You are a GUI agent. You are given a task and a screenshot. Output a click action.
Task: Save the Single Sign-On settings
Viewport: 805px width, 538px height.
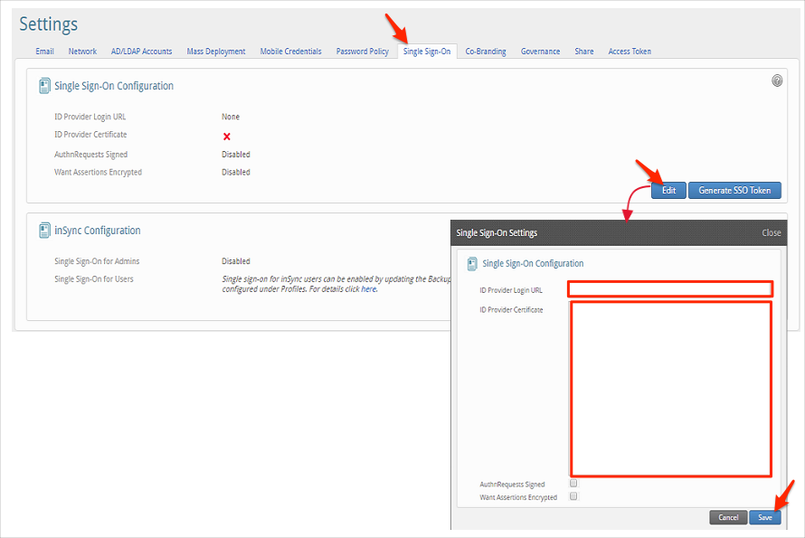[x=764, y=517]
